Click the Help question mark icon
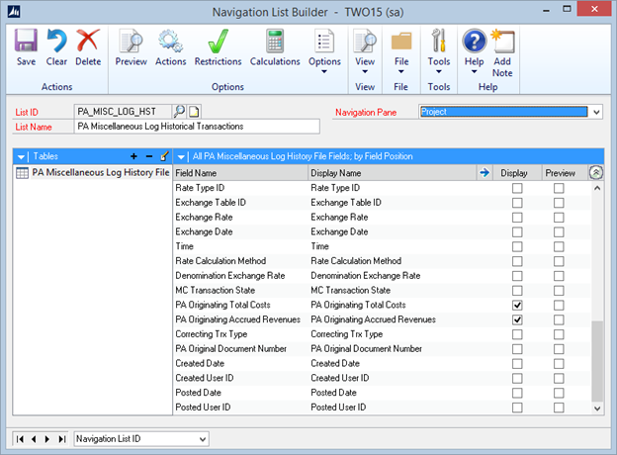 tap(475, 41)
